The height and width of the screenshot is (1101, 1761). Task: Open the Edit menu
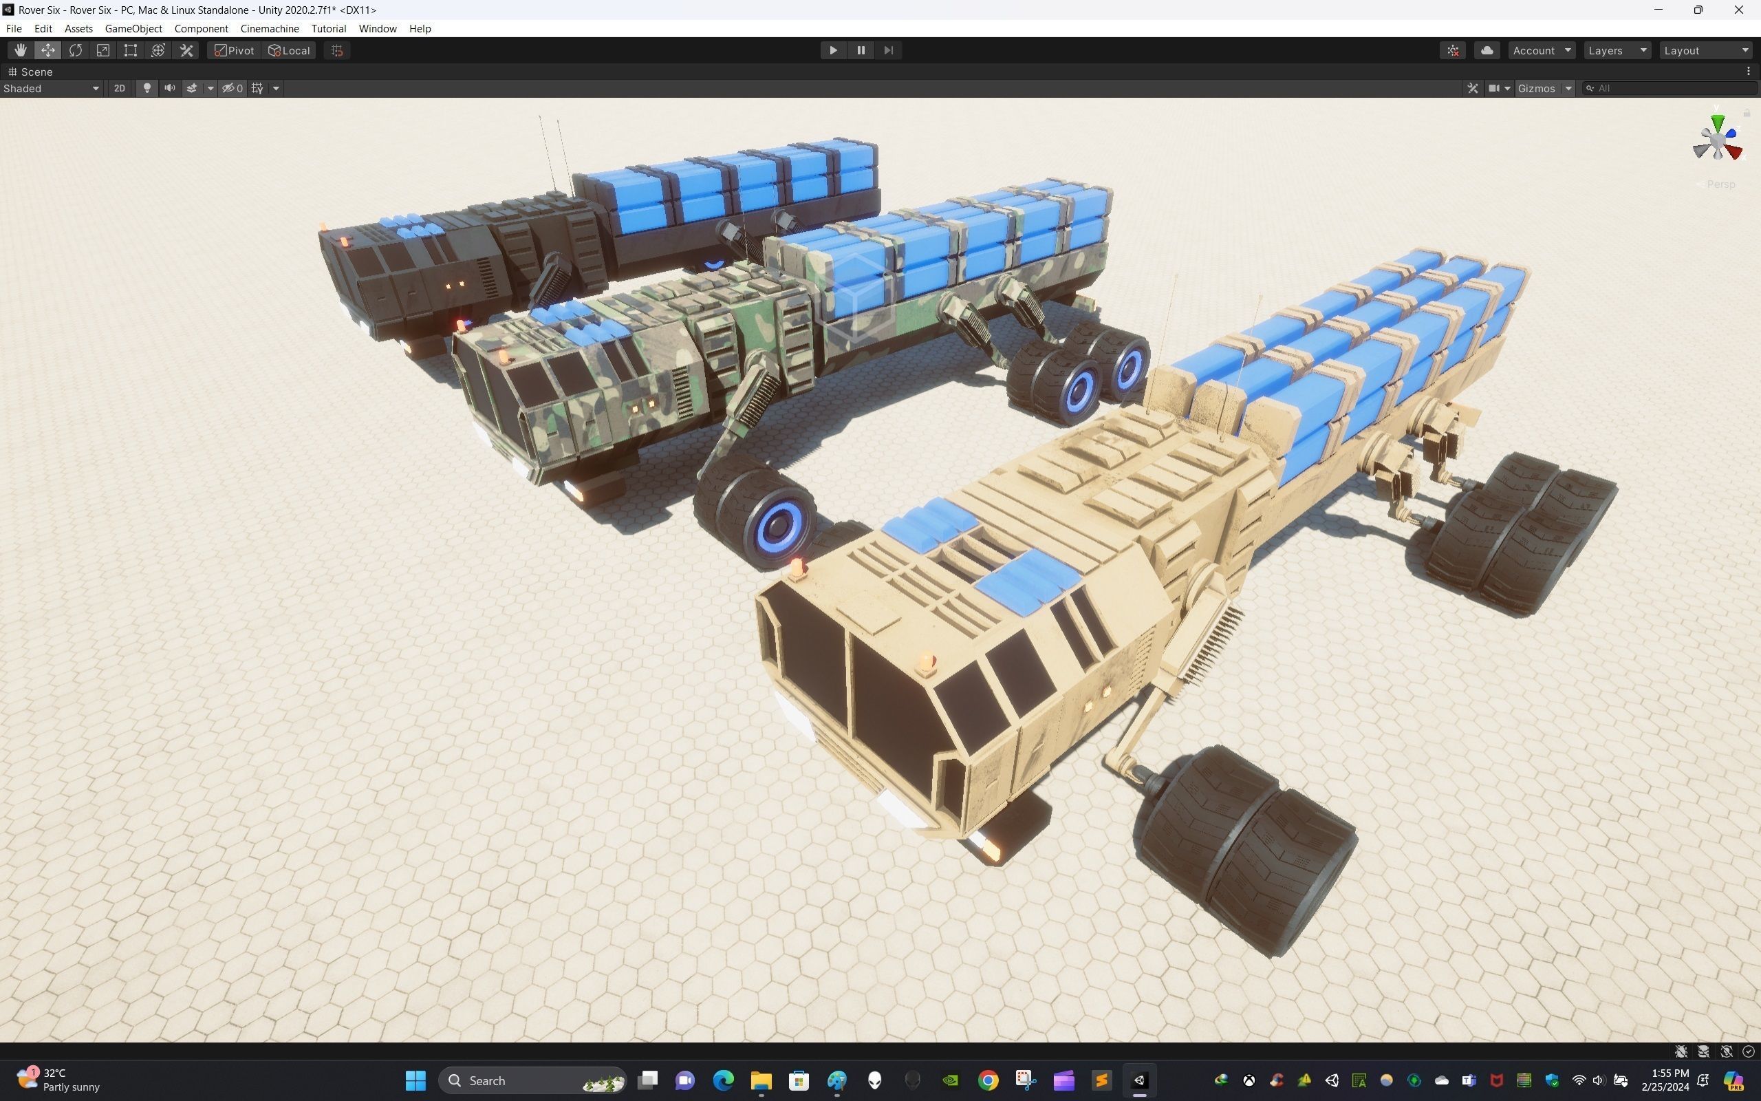43,28
